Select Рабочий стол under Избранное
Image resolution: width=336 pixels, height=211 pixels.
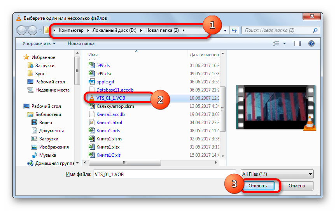click(50, 82)
